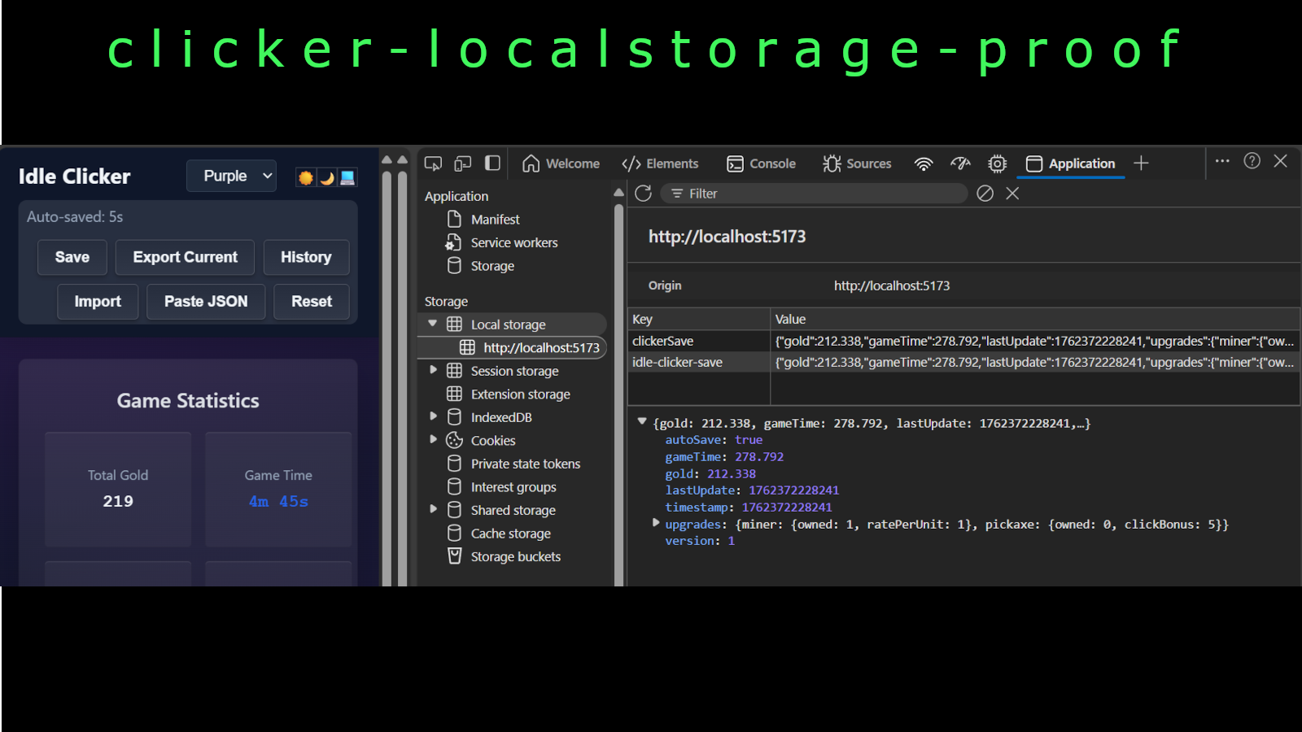Switch to light theme sun button
The height and width of the screenshot is (732, 1302).
point(306,178)
